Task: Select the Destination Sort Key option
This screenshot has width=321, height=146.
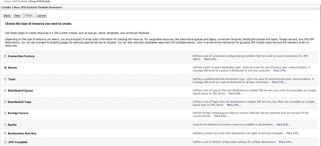Action: coord(5,133)
